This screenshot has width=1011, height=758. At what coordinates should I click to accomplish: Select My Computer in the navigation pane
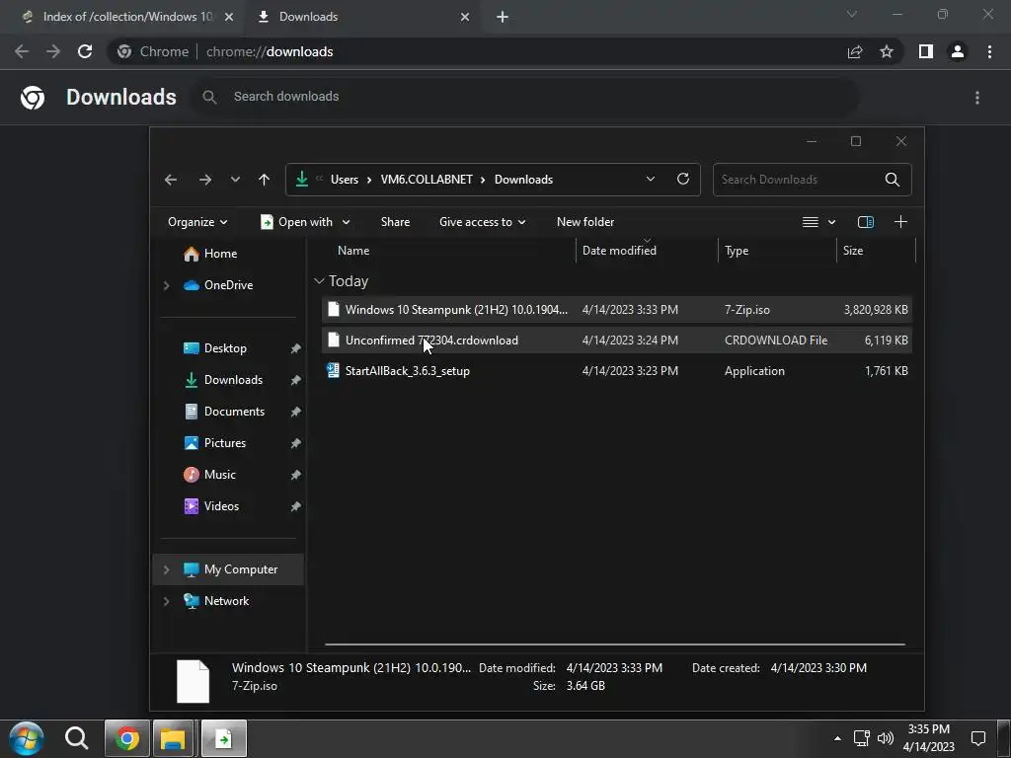click(x=241, y=569)
